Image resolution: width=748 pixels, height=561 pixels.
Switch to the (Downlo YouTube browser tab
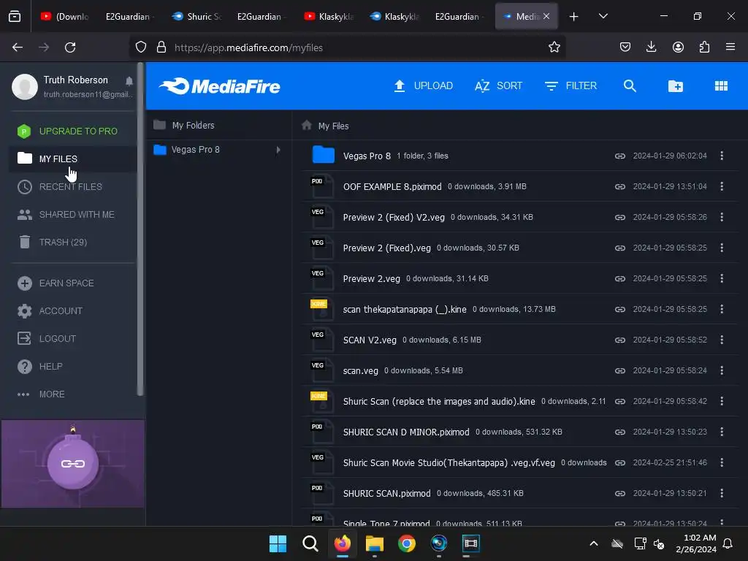tap(65, 16)
